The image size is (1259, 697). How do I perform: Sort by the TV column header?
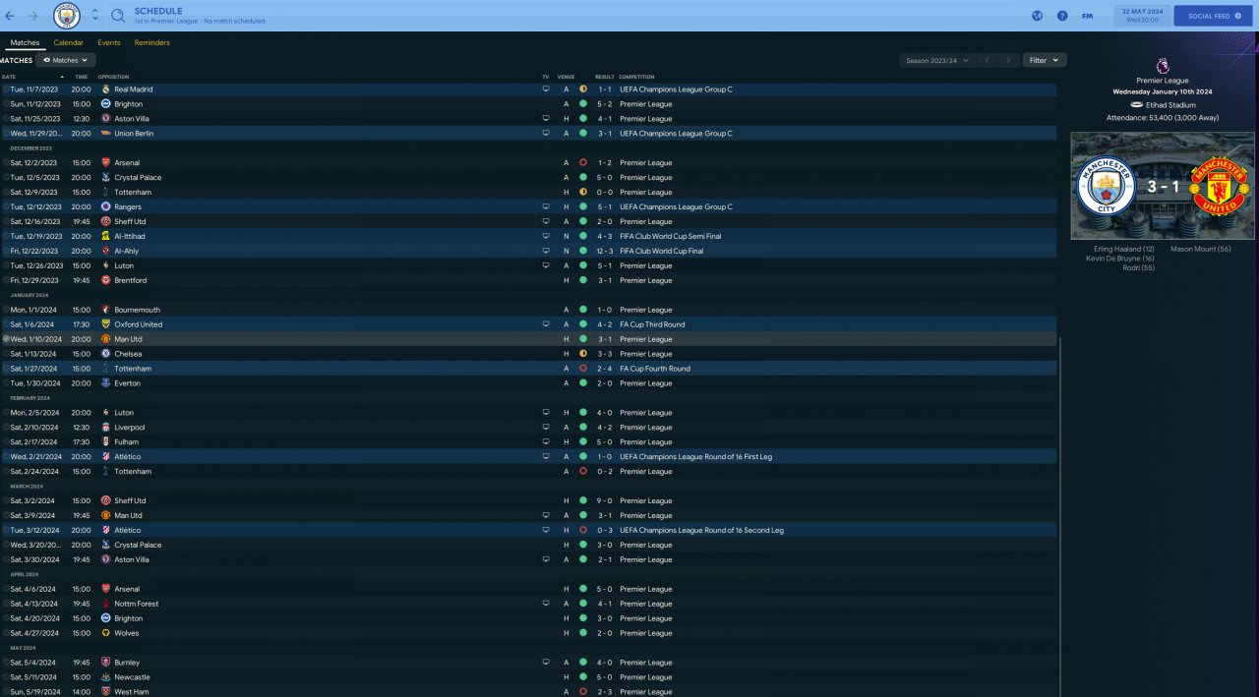pos(546,77)
